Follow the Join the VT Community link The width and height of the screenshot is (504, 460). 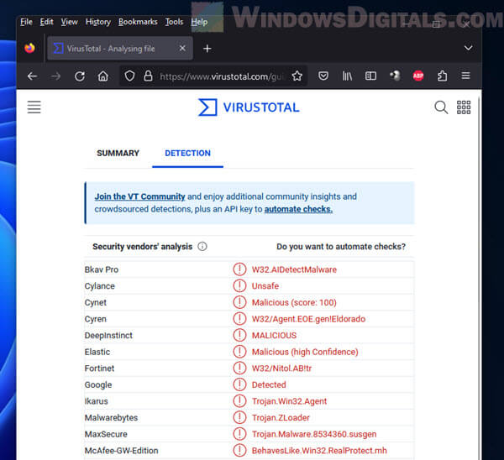[x=139, y=196]
